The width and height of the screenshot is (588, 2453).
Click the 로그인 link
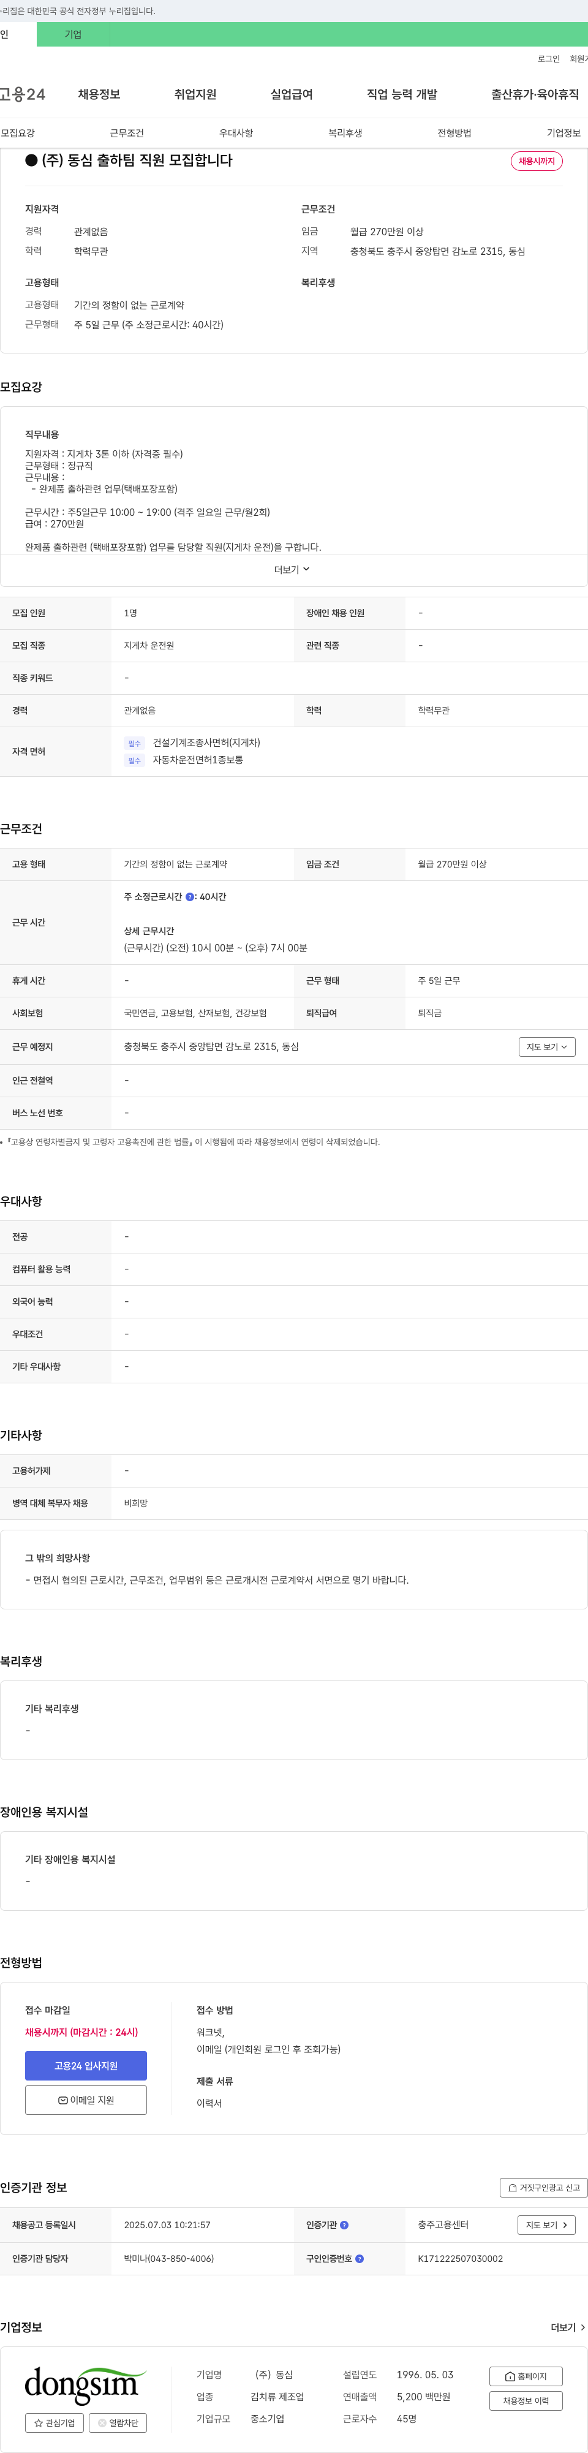[548, 59]
